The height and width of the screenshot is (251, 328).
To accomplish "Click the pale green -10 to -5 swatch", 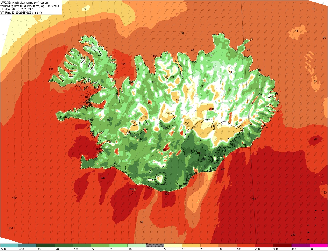I will [x=137, y=245].
